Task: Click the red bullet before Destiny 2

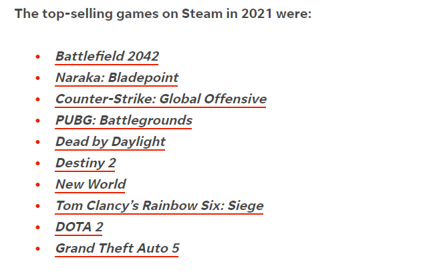Action: point(38,164)
